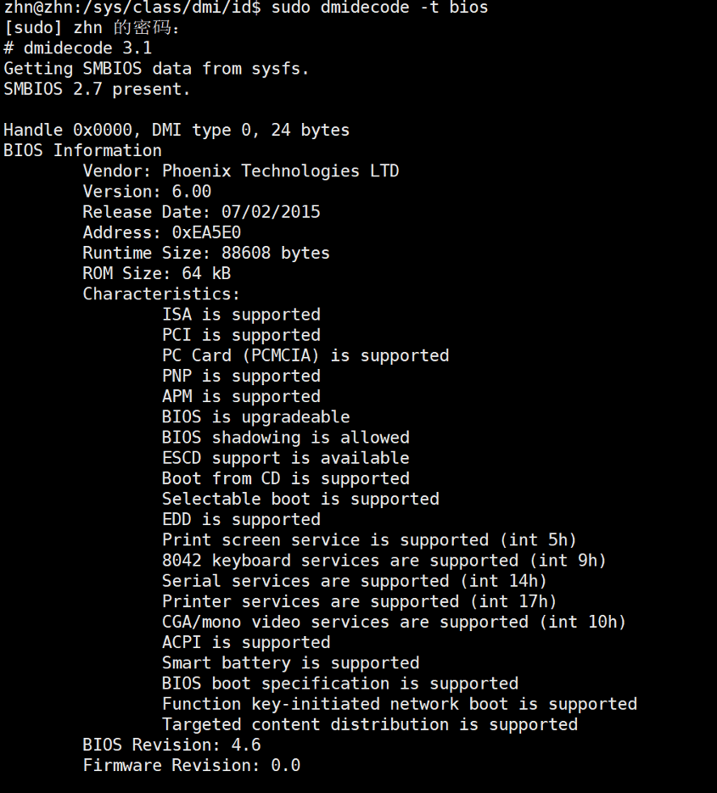Click the dmidecode 3.1 version line
Viewport: 717px width, 793px height.
pos(77,48)
